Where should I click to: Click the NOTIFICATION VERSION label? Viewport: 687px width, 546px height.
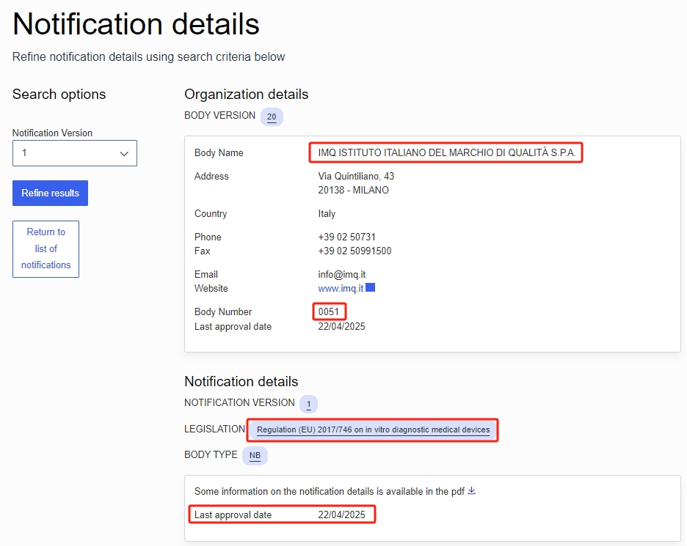(240, 403)
